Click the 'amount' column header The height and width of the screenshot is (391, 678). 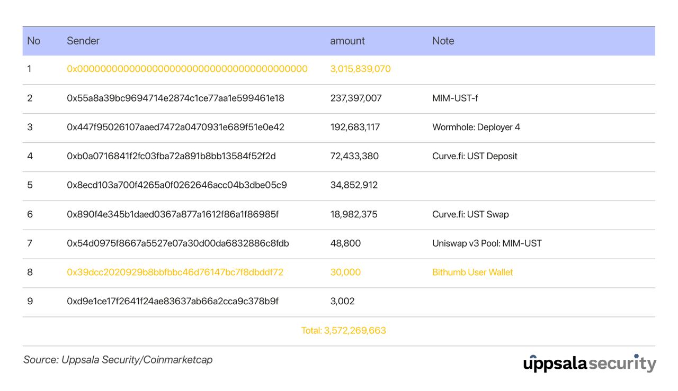coord(347,41)
